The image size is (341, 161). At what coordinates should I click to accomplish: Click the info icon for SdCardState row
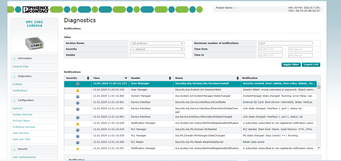(78, 102)
